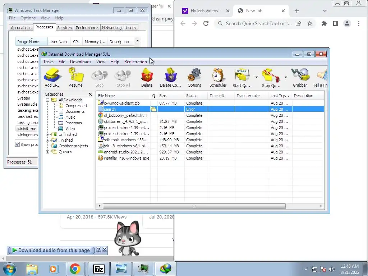Click Download audio from this page button
368x276 pixels.
[x=51, y=250]
